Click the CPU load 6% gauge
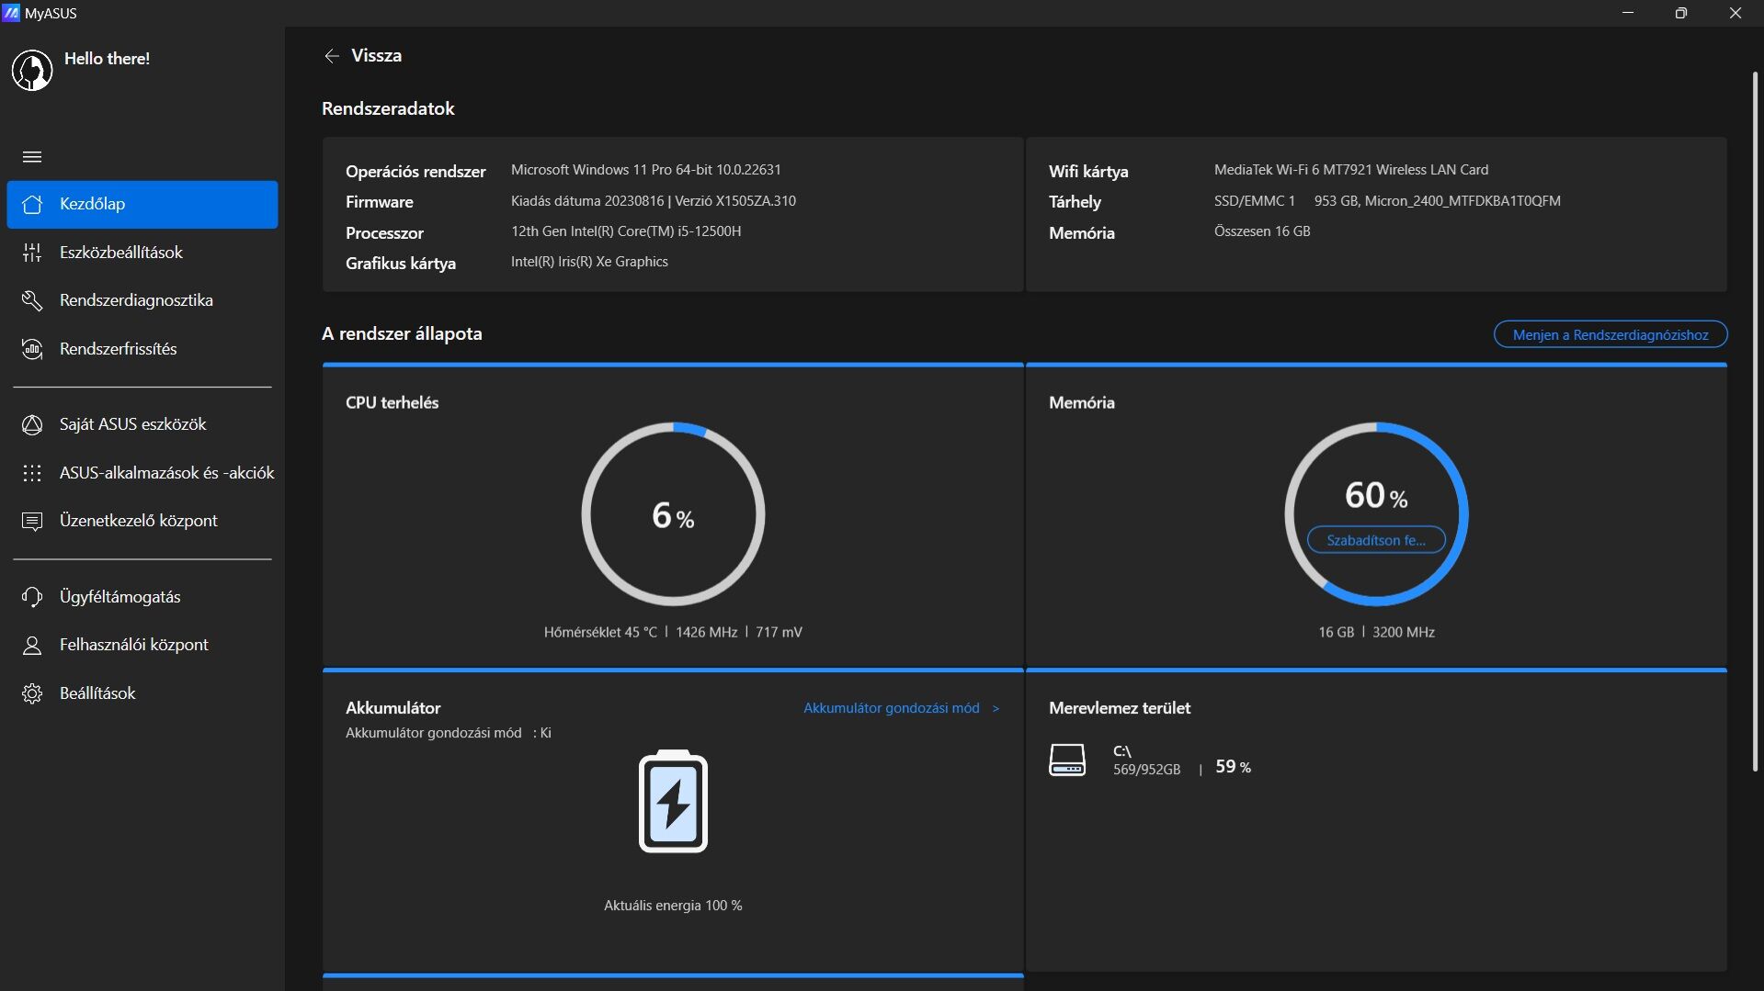 coord(673,513)
